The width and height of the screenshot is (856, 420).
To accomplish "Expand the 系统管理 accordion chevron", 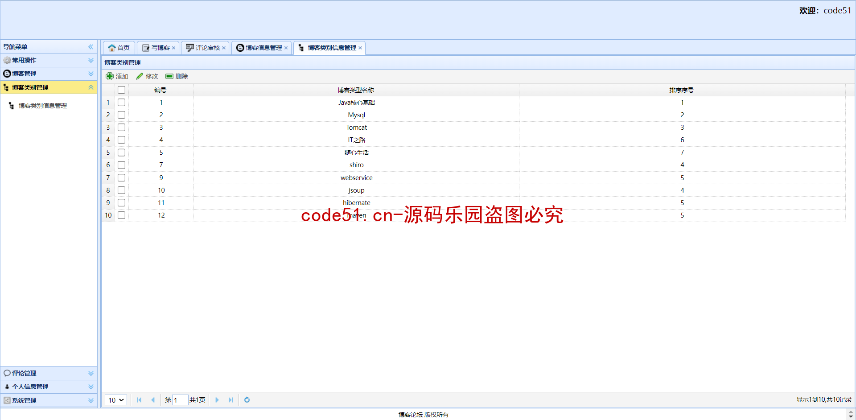I will pos(91,400).
